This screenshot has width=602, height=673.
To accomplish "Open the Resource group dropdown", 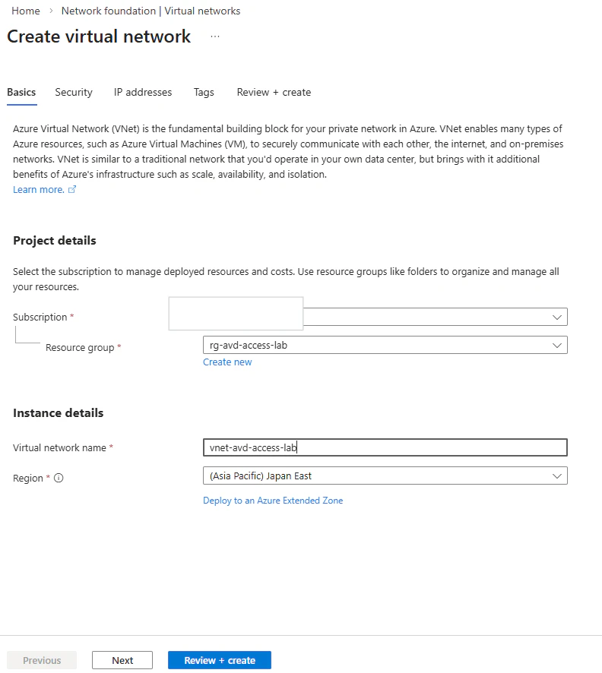I will [385, 345].
